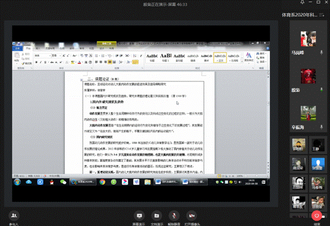The image size is (330, 226).
Task: Select the 开始 tab in Word ribbon
Action: 28,49
